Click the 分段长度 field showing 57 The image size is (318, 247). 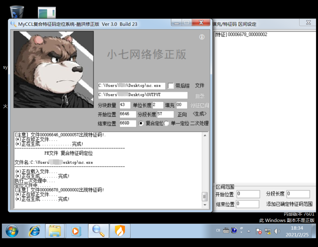(166, 114)
